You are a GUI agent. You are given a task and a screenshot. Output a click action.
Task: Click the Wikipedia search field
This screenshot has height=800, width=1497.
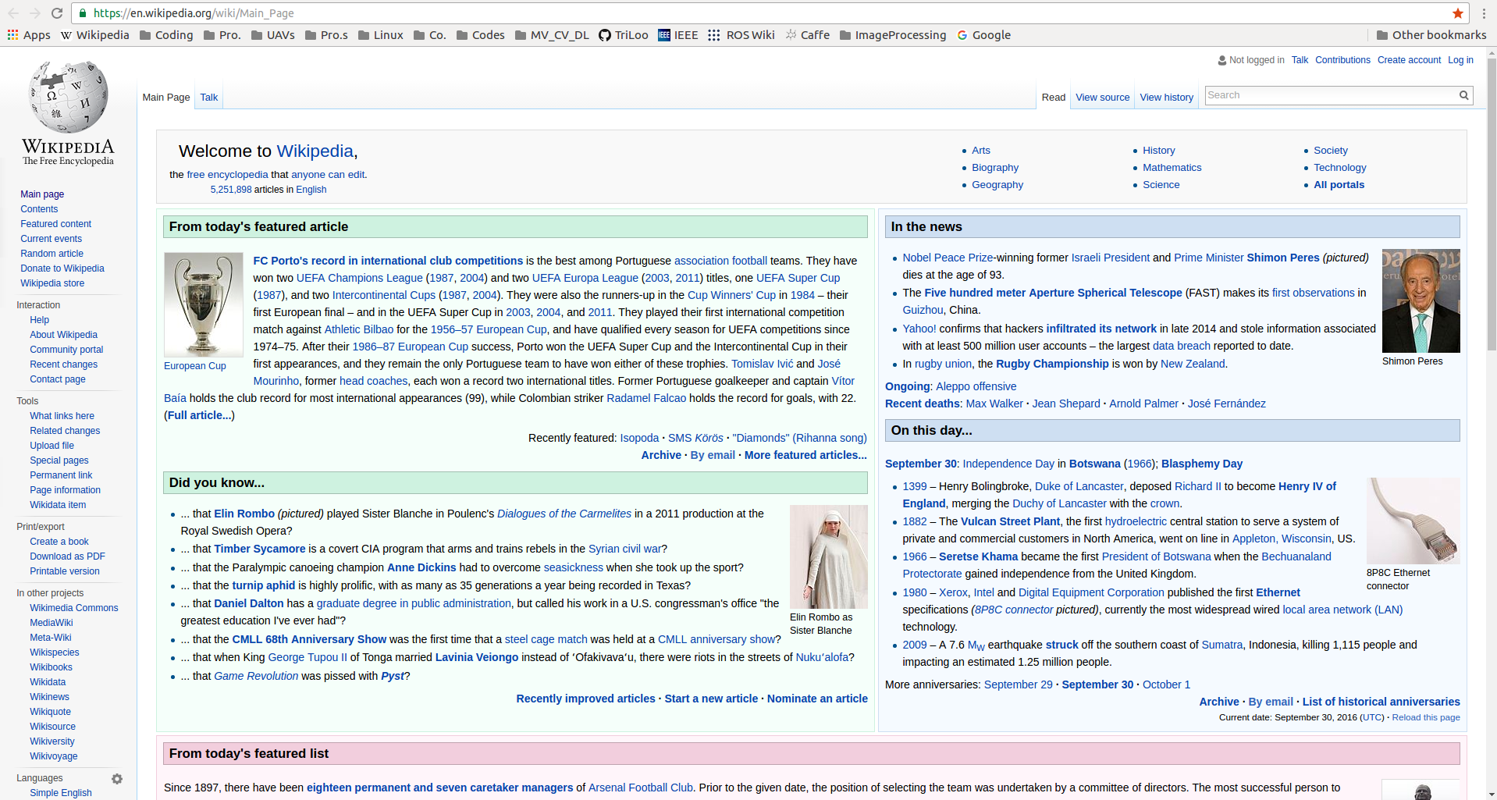[1331, 95]
